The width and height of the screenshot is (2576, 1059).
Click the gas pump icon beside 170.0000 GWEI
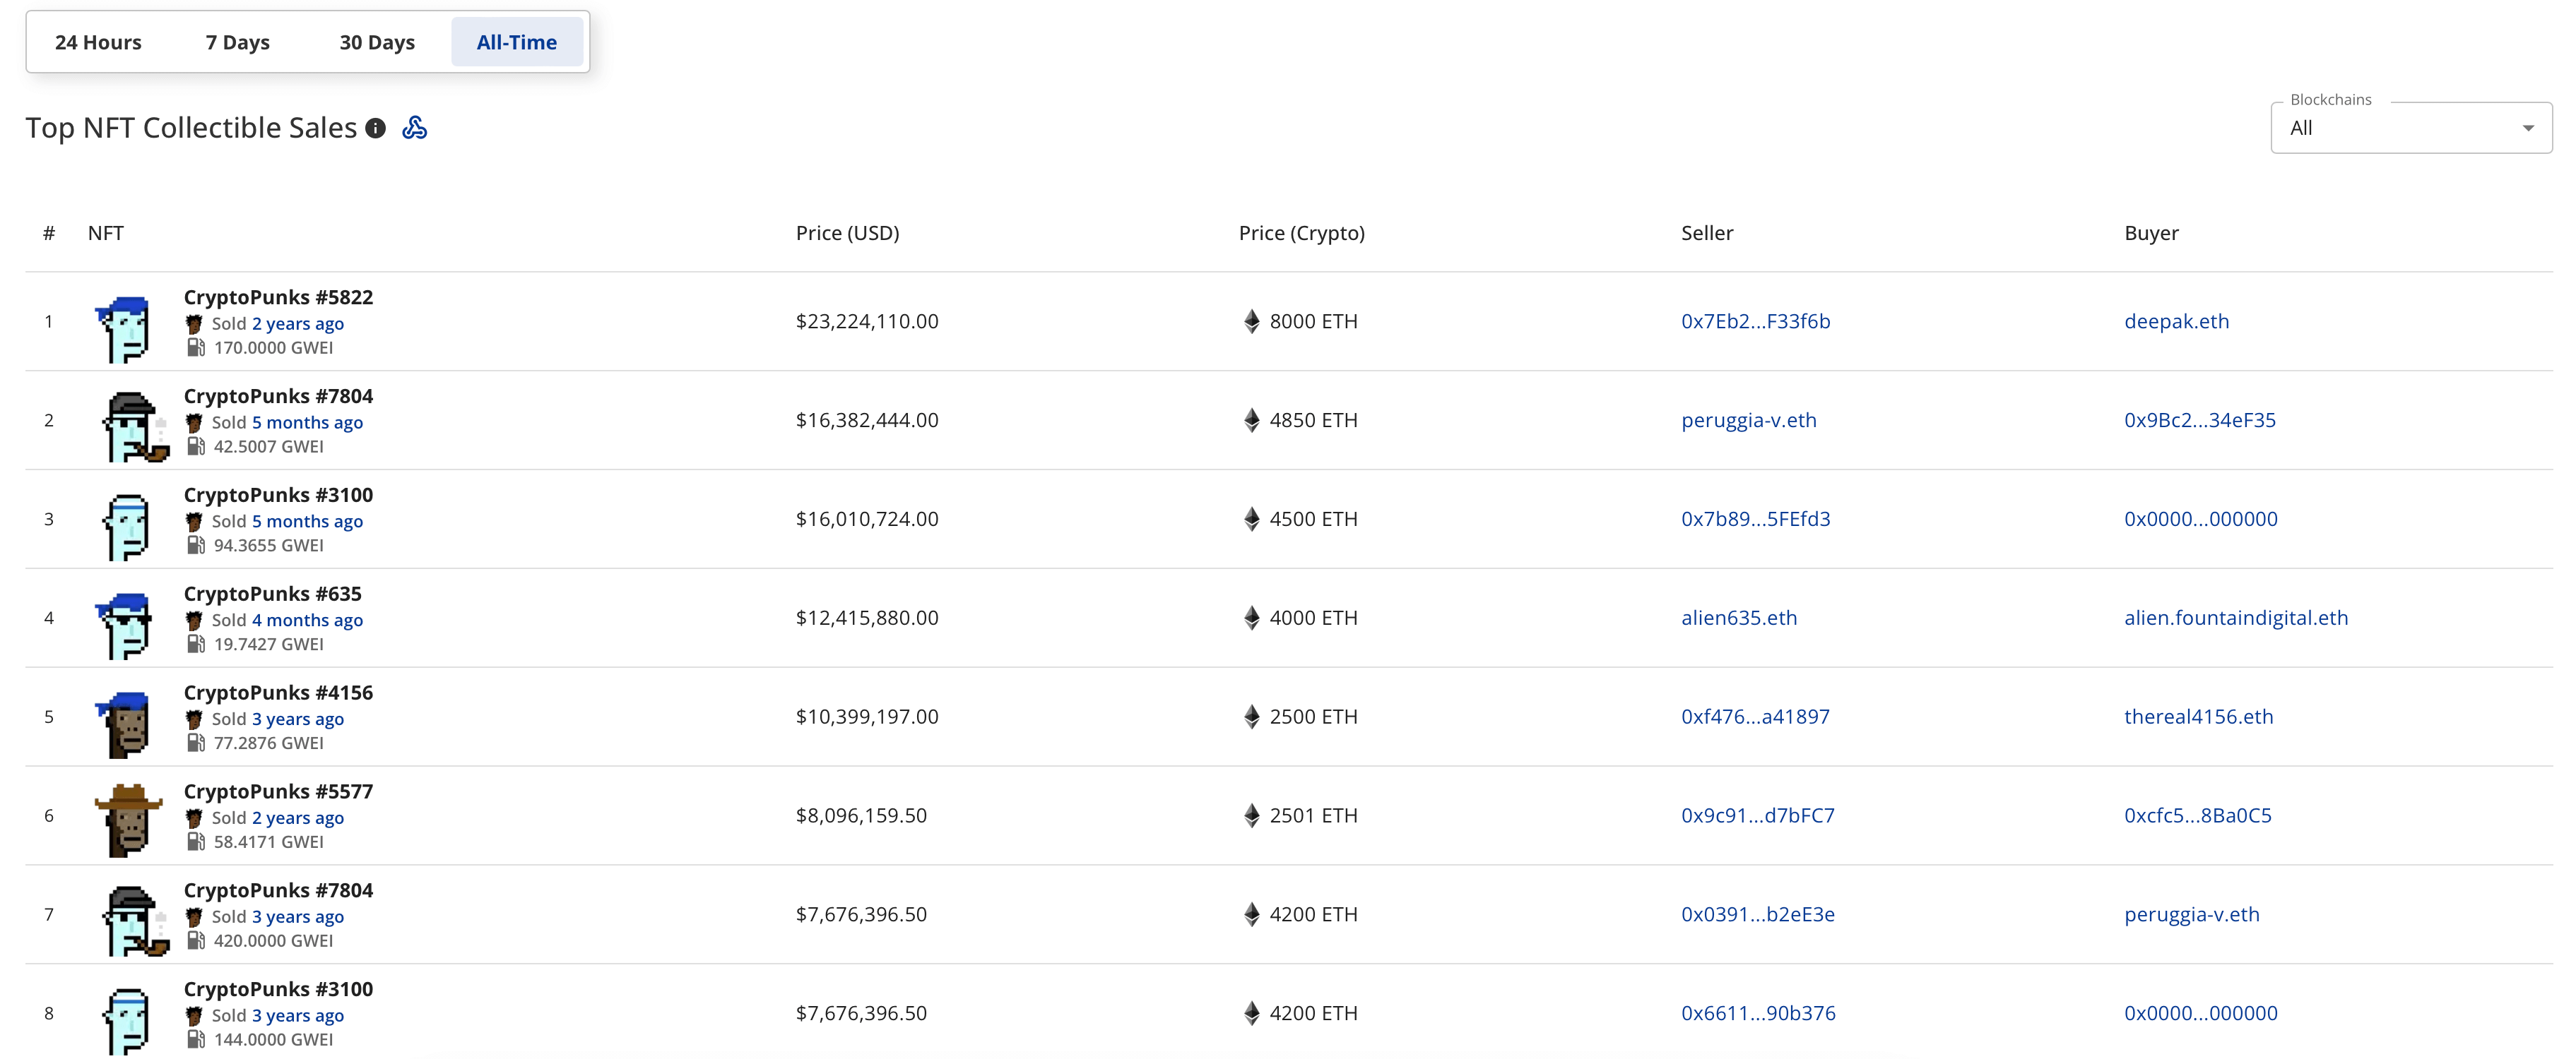coord(195,347)
